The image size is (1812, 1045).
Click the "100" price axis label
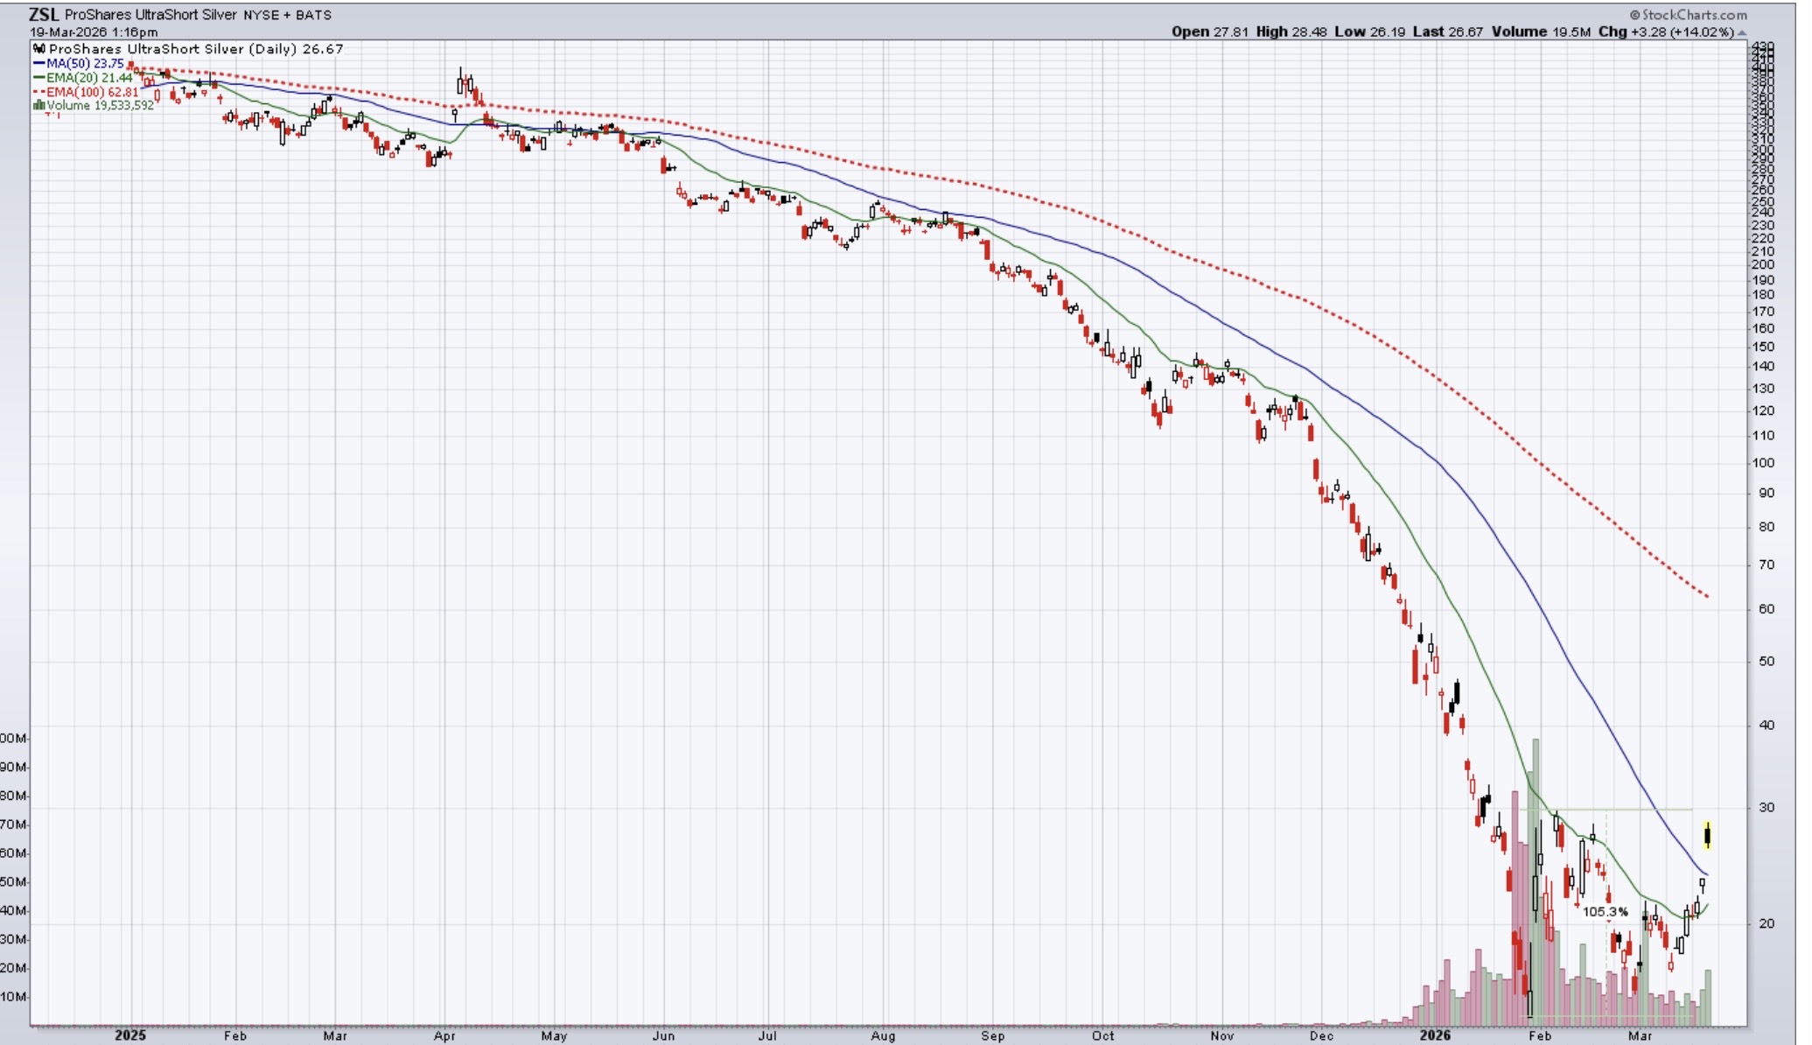[1765, 463]
